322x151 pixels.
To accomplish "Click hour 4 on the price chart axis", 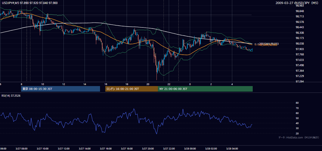I will click(232, 84).
